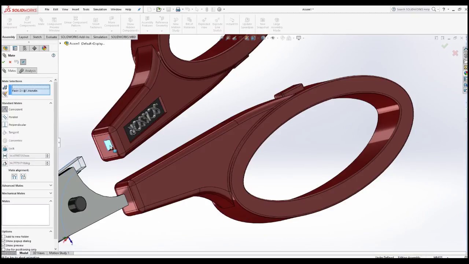Screen dimensions: 469x264
Task: Open the Help dropdown arrow beside question mark
Action: 448,10
